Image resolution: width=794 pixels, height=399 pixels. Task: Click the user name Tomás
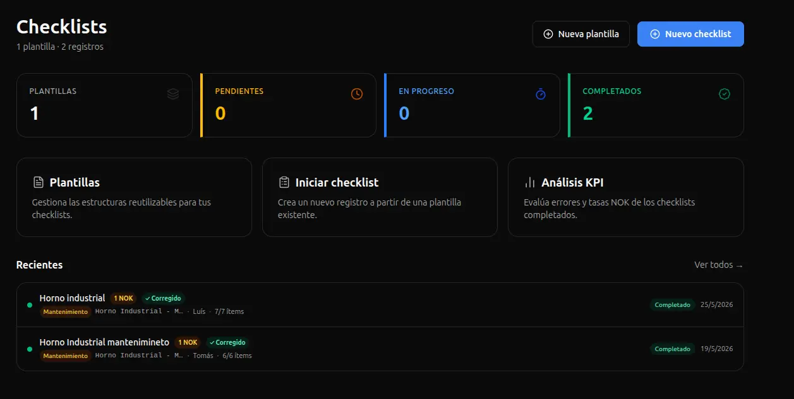point(203,356)
